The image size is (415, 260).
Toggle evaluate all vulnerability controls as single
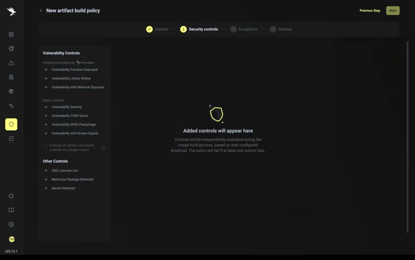tap(45, 145)
